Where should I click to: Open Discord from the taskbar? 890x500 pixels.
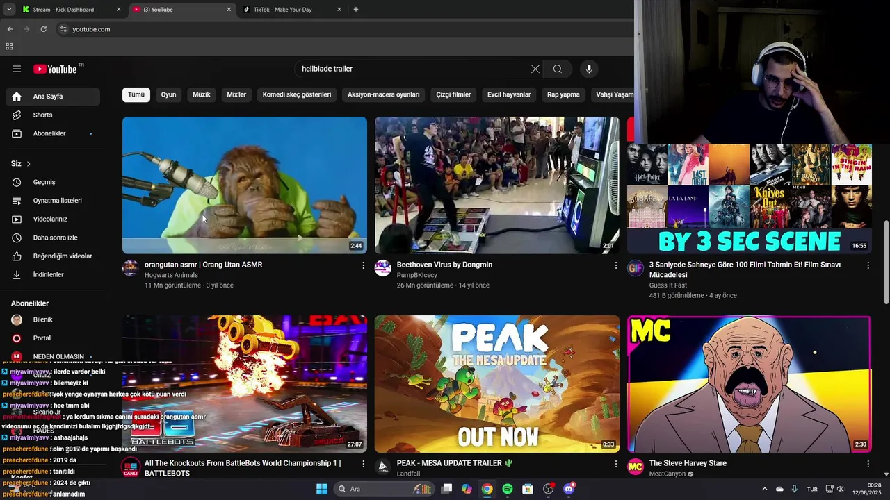(569, 489)
